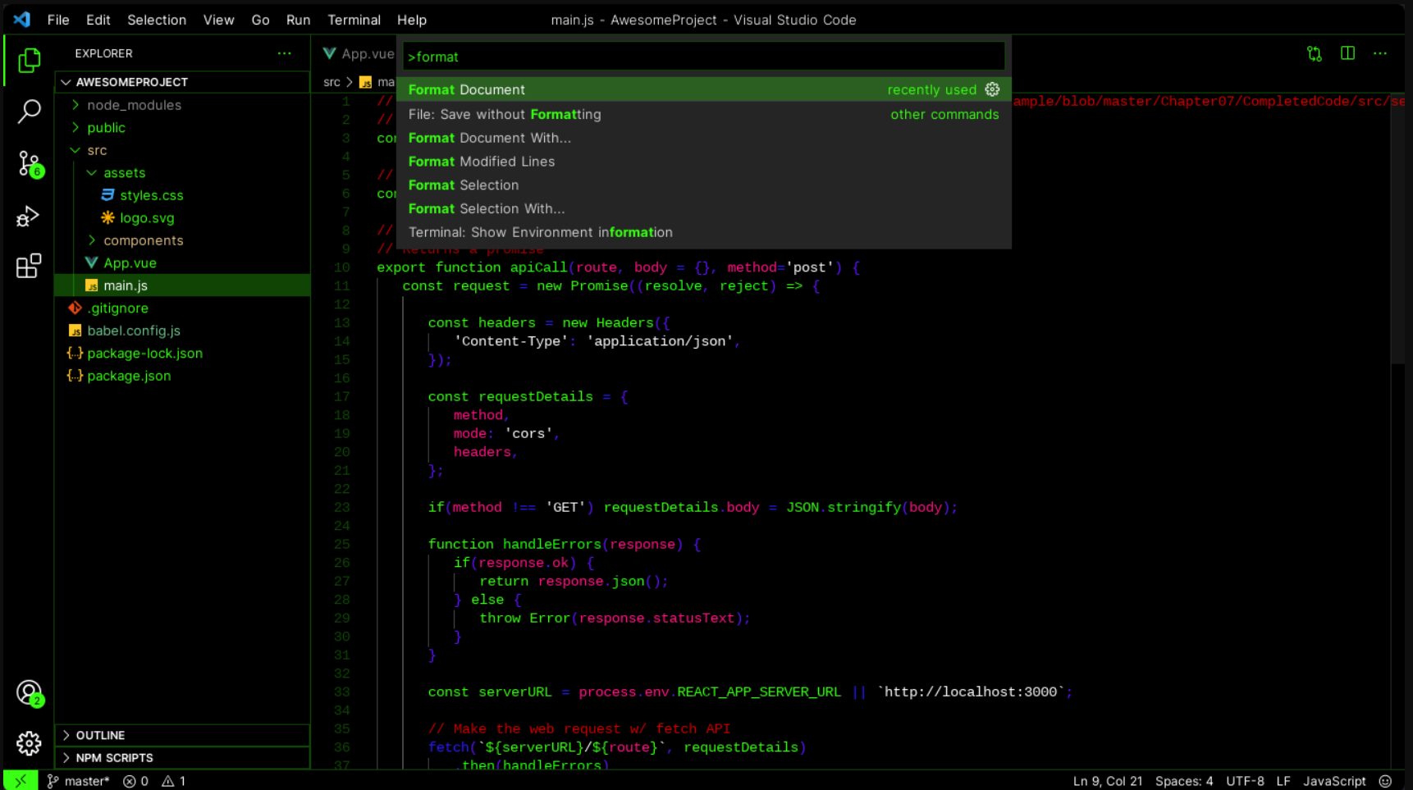Open the Terminal menu

point(354,20)
